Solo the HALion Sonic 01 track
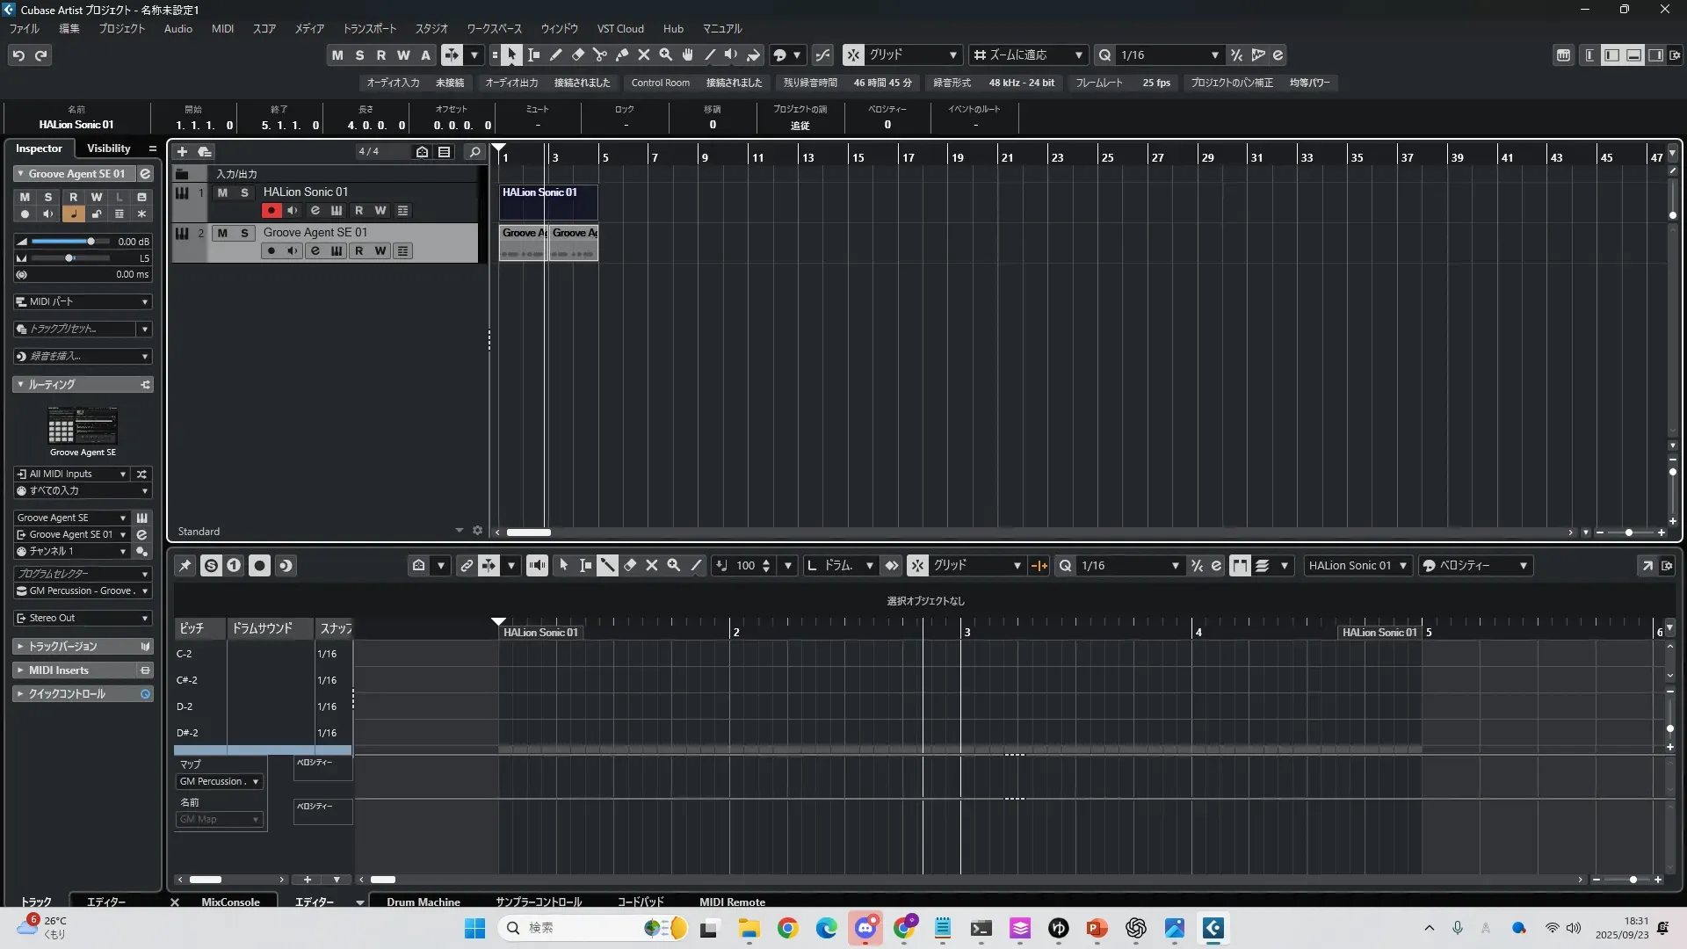 pos(244,192)
